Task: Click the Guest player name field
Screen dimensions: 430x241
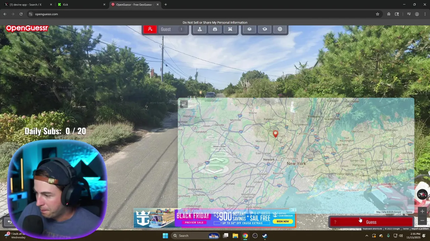Action: tap(172, 29)
